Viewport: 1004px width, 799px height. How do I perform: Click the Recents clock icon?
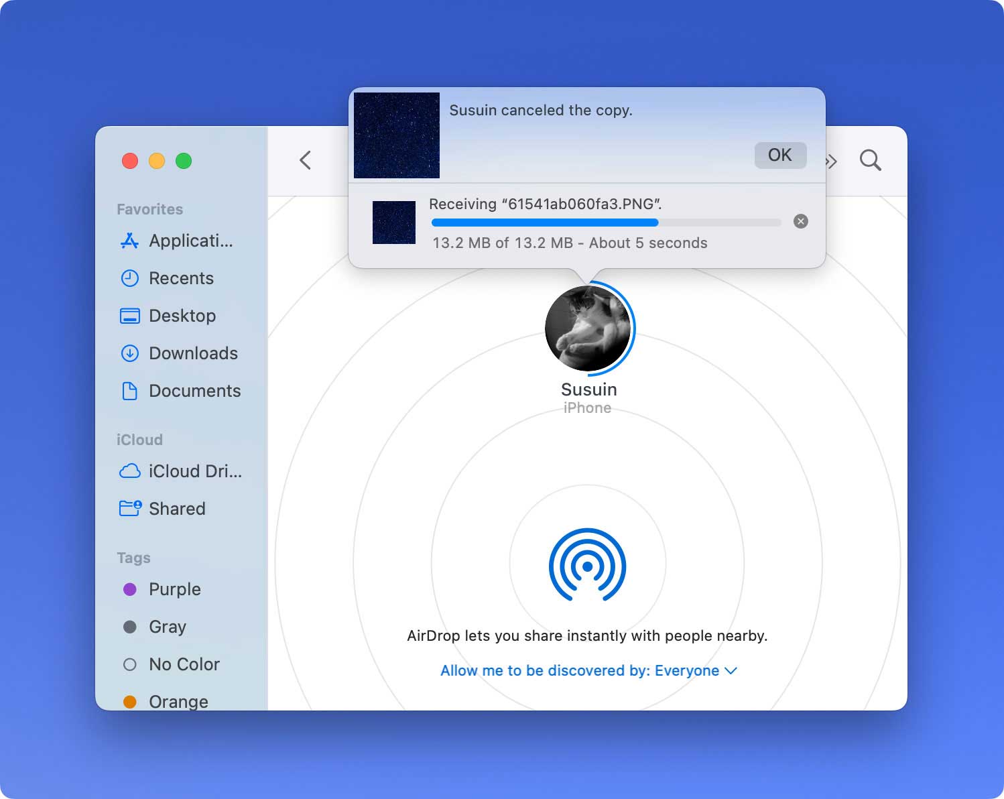(129, 278)
